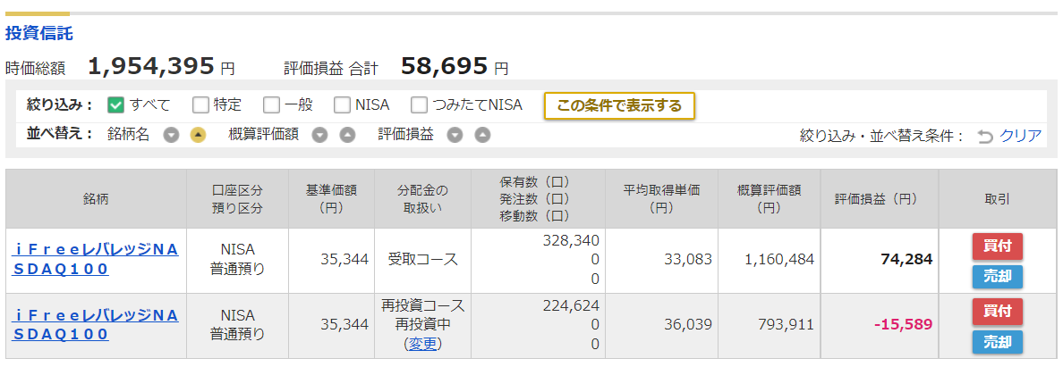Click 分配金の取扱い column header

point(423,199)
